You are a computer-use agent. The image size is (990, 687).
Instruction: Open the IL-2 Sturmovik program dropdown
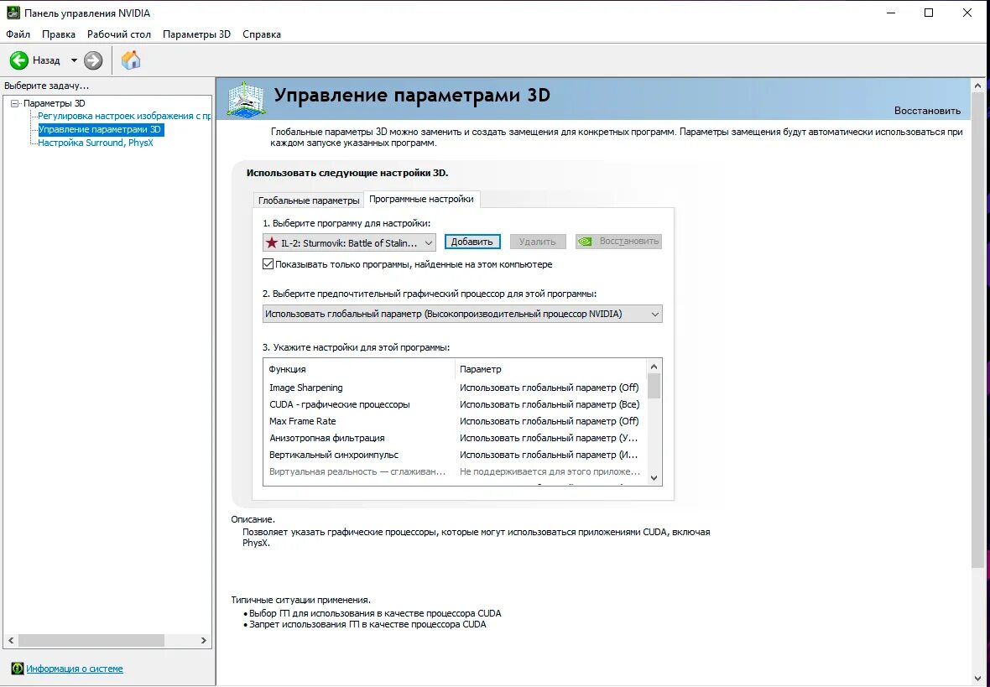point(349,242)
